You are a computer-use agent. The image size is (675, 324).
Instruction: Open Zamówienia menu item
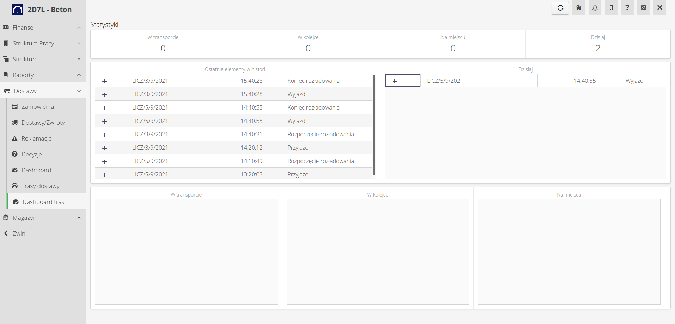37,107
